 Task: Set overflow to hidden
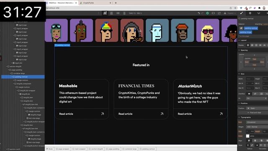[255, 94]
